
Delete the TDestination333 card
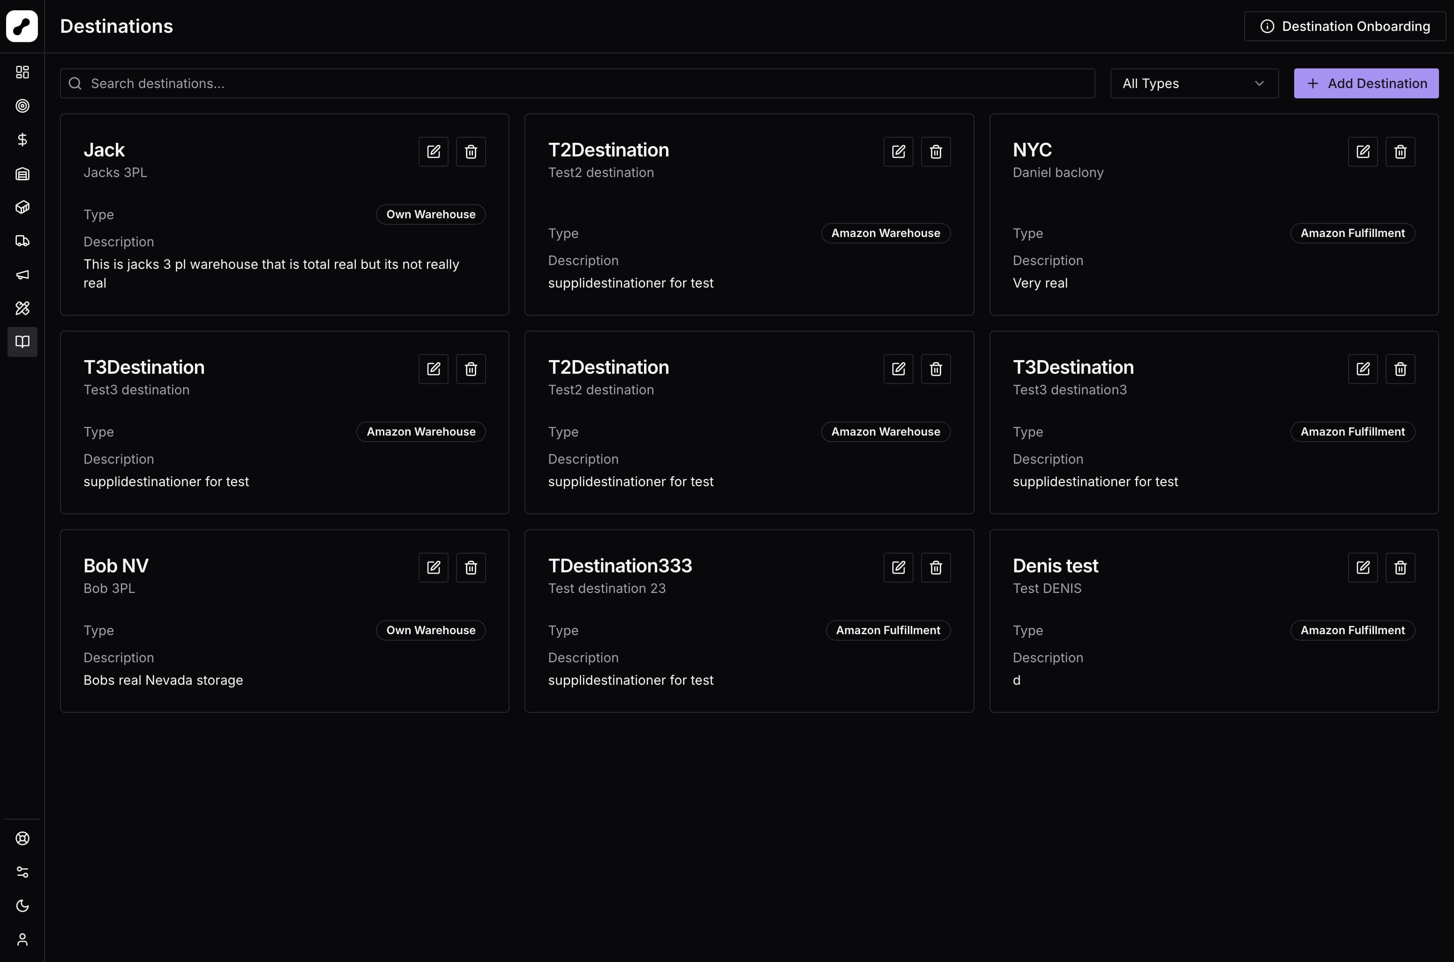coord(936,568)
